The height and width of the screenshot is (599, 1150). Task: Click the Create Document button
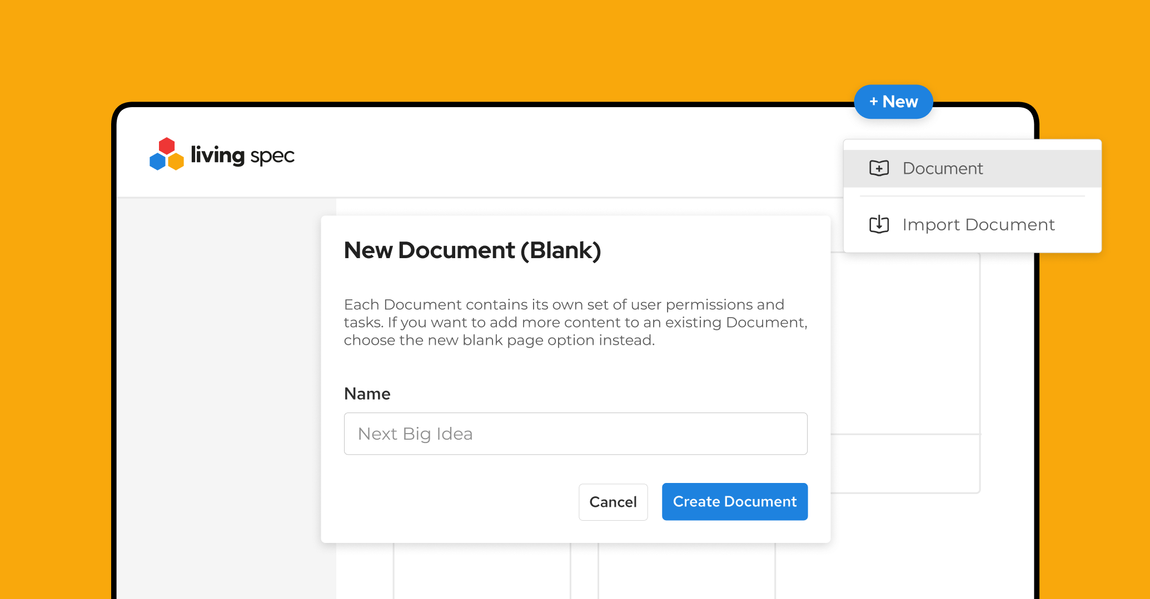(x=734, y=501)
